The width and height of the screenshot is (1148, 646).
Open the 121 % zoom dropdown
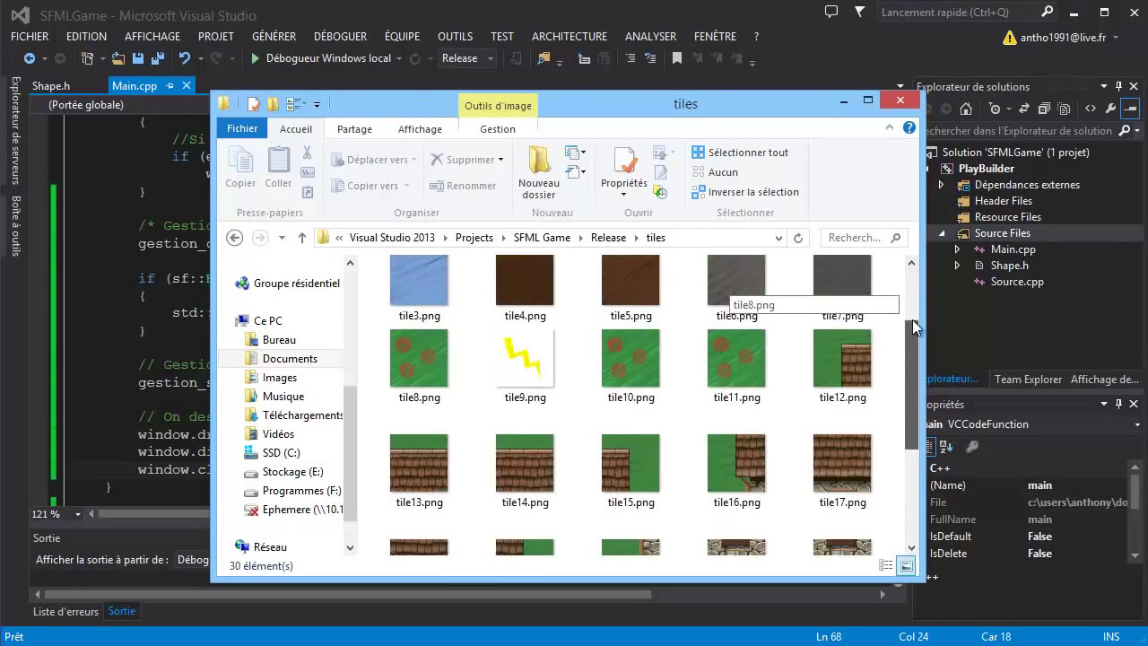pos(77,514)
